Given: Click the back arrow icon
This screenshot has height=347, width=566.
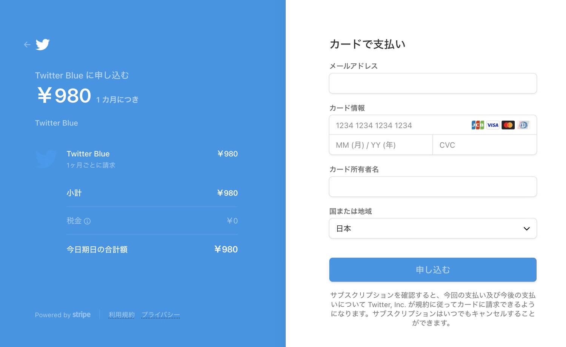Looking at the screenshot, I should point(27,44).
